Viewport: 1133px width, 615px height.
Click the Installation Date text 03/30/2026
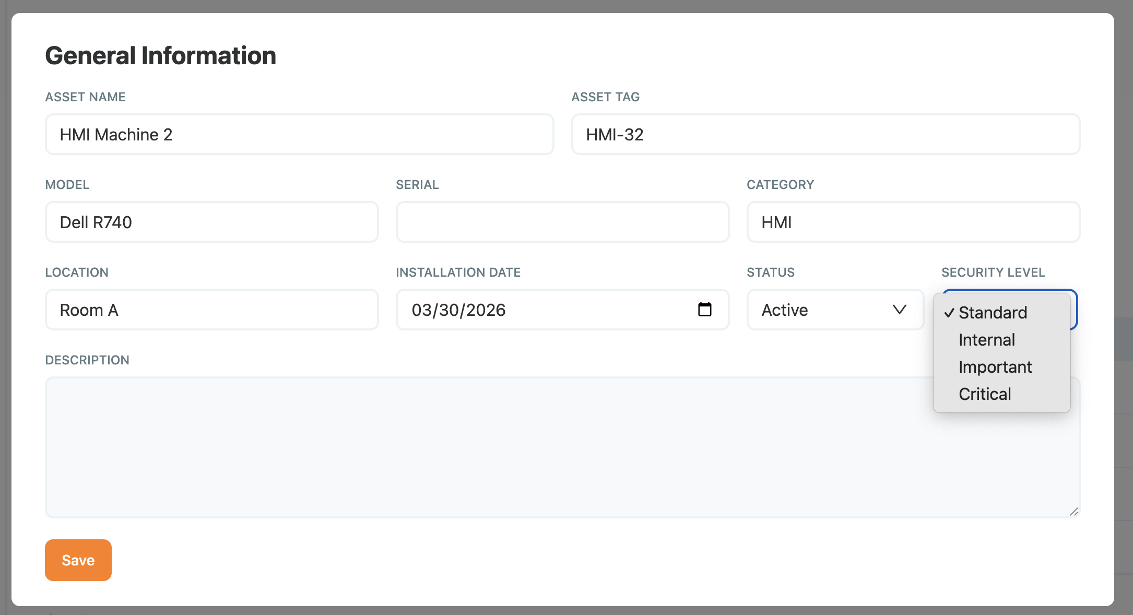458,310
